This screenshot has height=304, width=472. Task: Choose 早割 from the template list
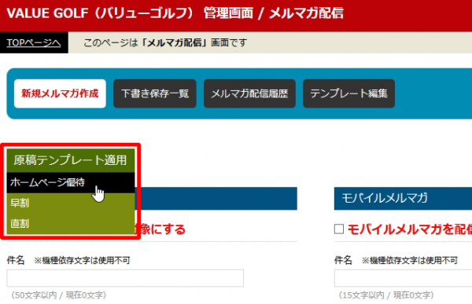click(71, 203)
